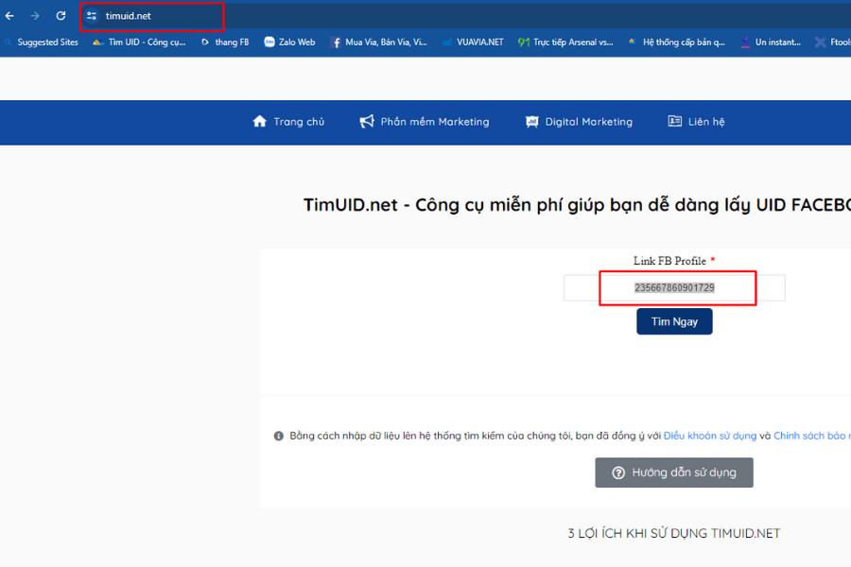Reload the page with the refresh icon

tap(61, 16)
